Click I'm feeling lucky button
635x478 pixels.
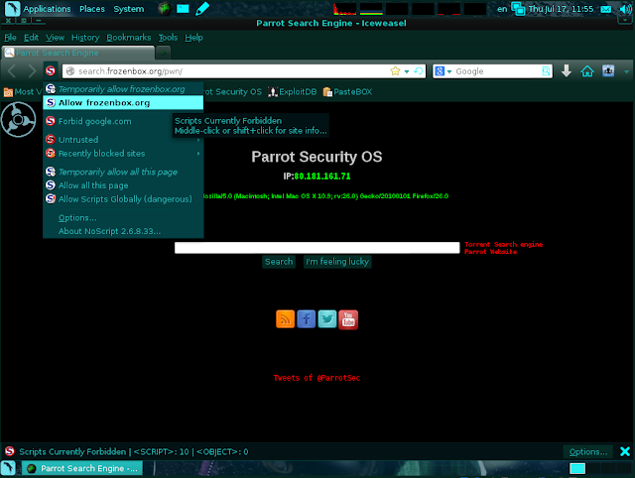click(337, 262)
